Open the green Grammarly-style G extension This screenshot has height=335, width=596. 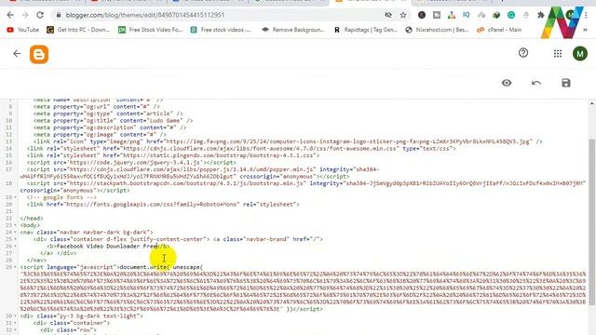(x=511, y=15)
